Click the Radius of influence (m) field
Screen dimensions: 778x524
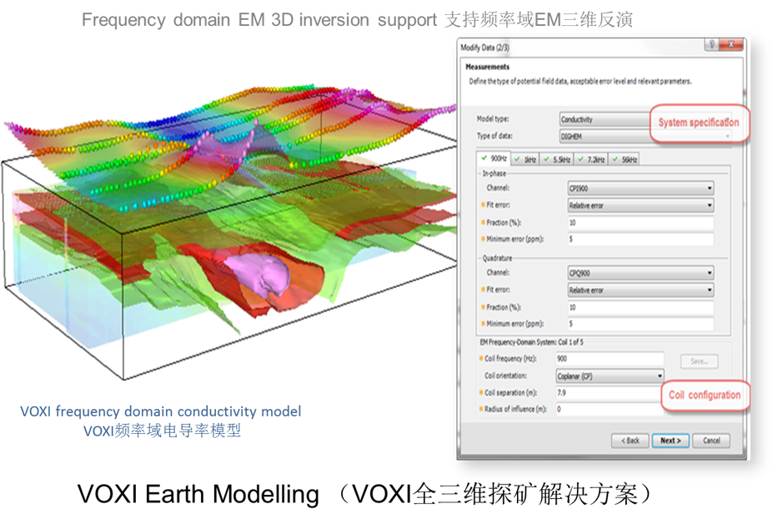tap(610, 409)
